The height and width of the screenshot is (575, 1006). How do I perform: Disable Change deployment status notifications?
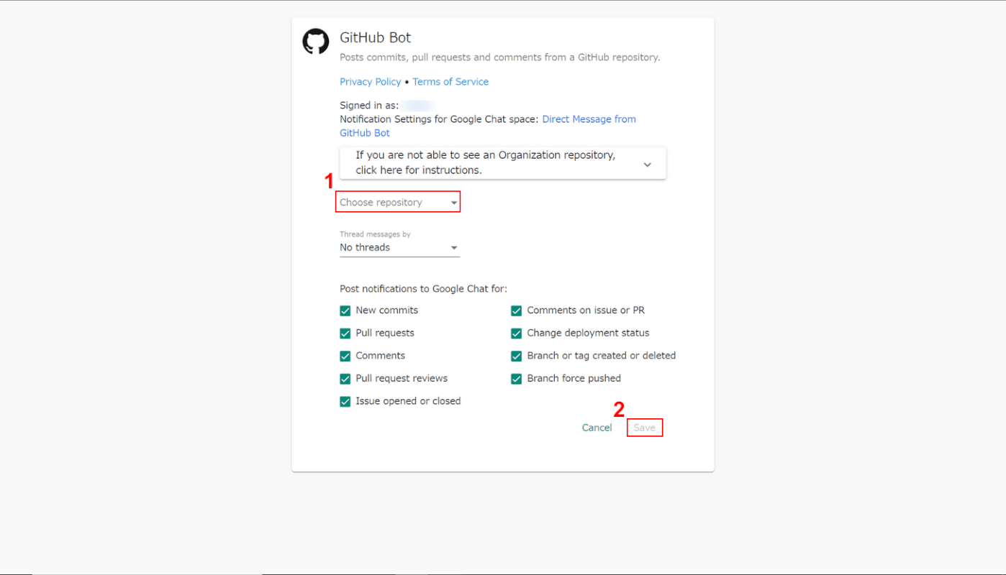(x=517, y=333)
